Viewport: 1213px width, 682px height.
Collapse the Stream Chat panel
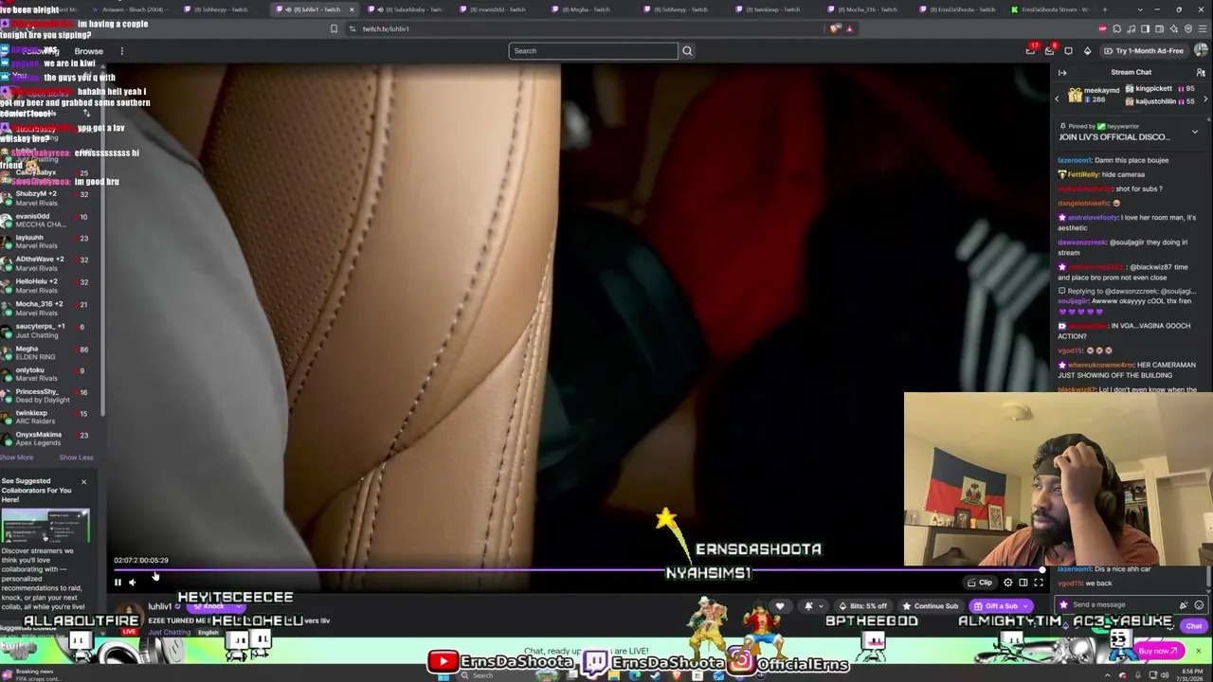pyautogui.click(x=1062, y=72)
